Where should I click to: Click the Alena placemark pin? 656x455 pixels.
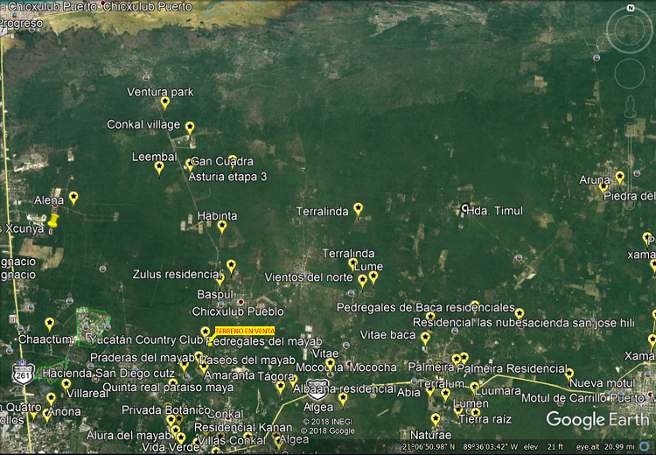[73, 199]
